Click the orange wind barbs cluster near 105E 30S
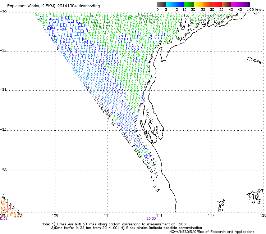 9,208
